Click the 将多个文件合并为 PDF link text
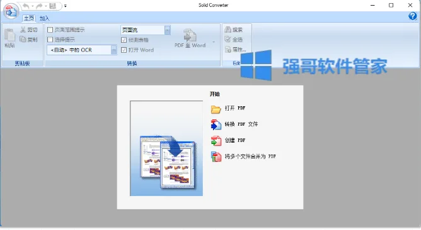 click(250, 156)
